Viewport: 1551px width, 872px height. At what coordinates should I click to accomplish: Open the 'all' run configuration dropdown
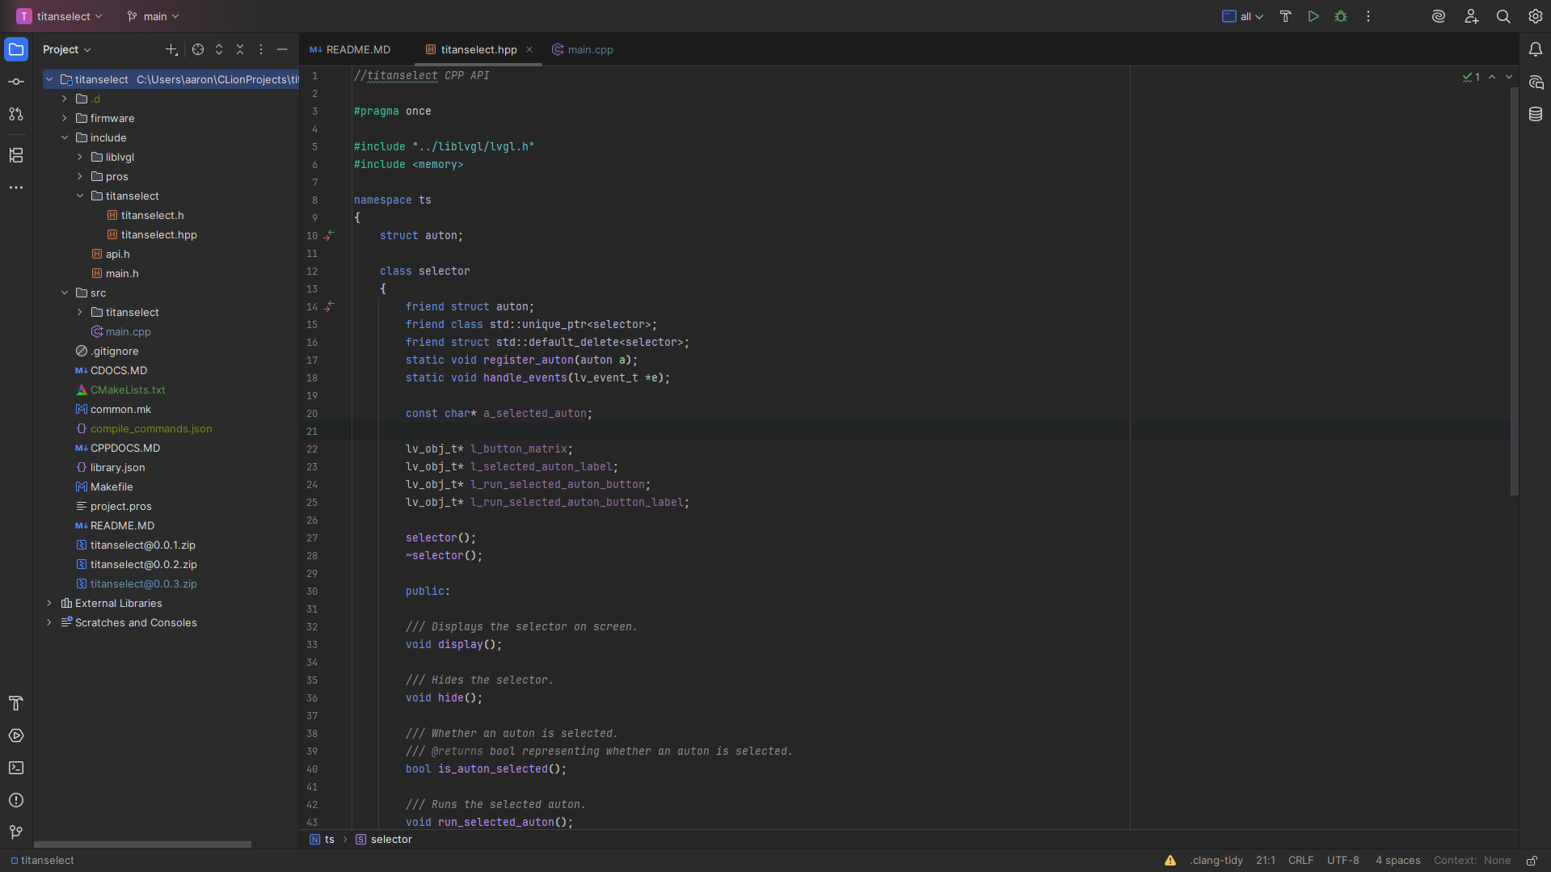[1242, 16]
